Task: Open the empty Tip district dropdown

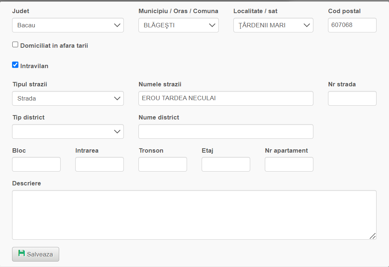Action: 68,132
